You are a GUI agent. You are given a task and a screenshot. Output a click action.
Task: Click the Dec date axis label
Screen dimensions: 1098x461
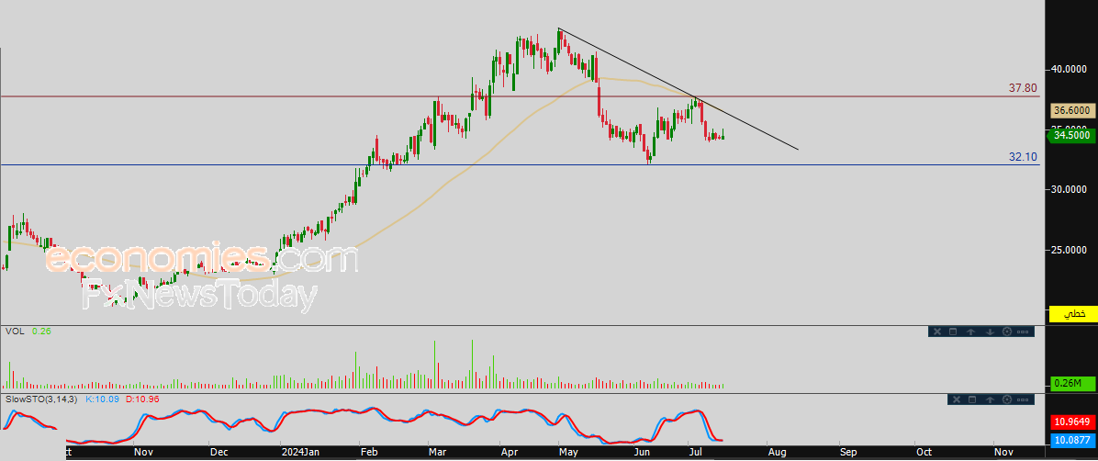click(x=218, y=454)
